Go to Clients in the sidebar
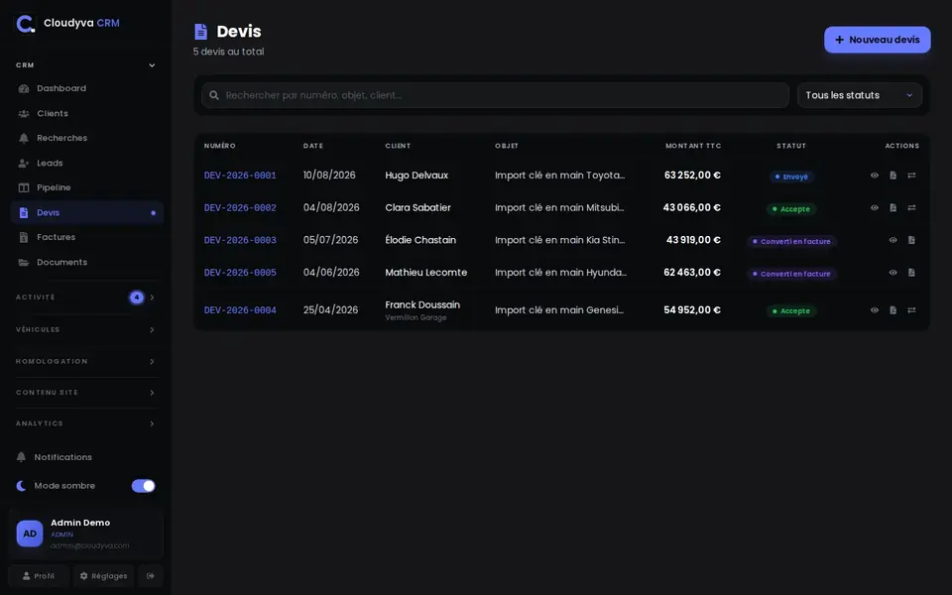Screen dimensions: 952x595 click(x=87, y=113)
